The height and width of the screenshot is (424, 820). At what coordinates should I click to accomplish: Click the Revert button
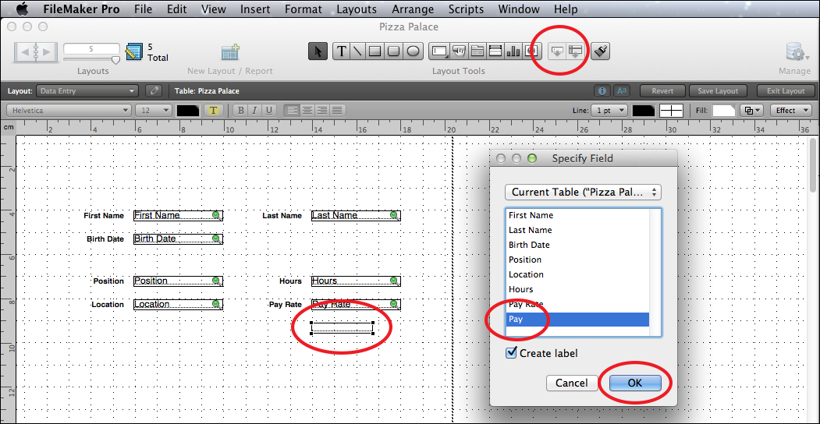tap(662, 91)
